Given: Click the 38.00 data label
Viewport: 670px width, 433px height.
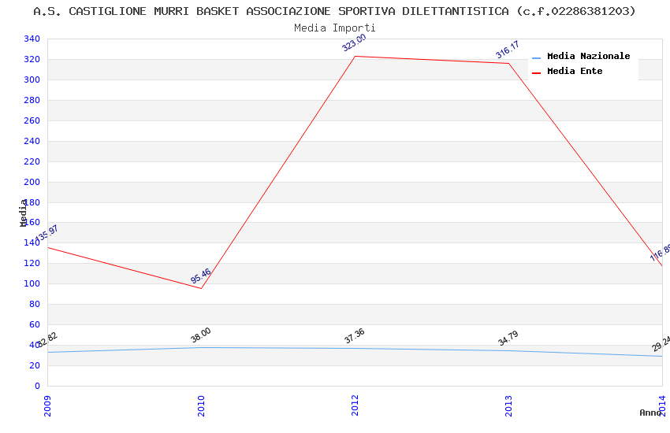Looking at the screenshot, I should click(x=200, y=335).
